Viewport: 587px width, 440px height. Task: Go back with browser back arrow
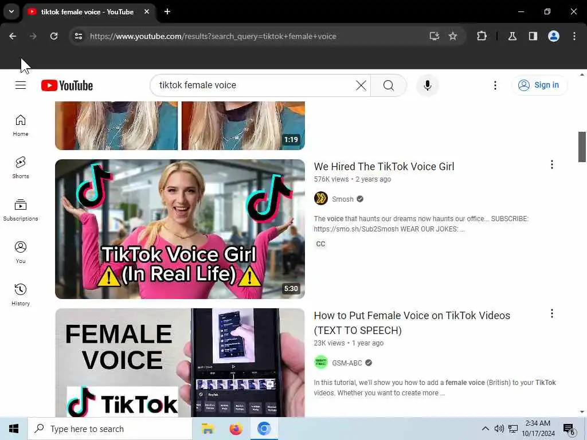pos(13,36)
